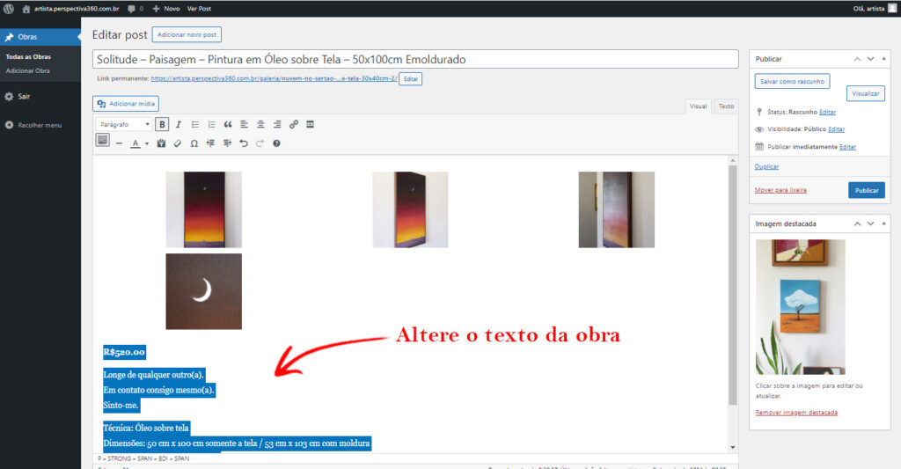Open the WordPress logo menu
The width and height of the screenshot is (901, 469).
coord(9,9)
